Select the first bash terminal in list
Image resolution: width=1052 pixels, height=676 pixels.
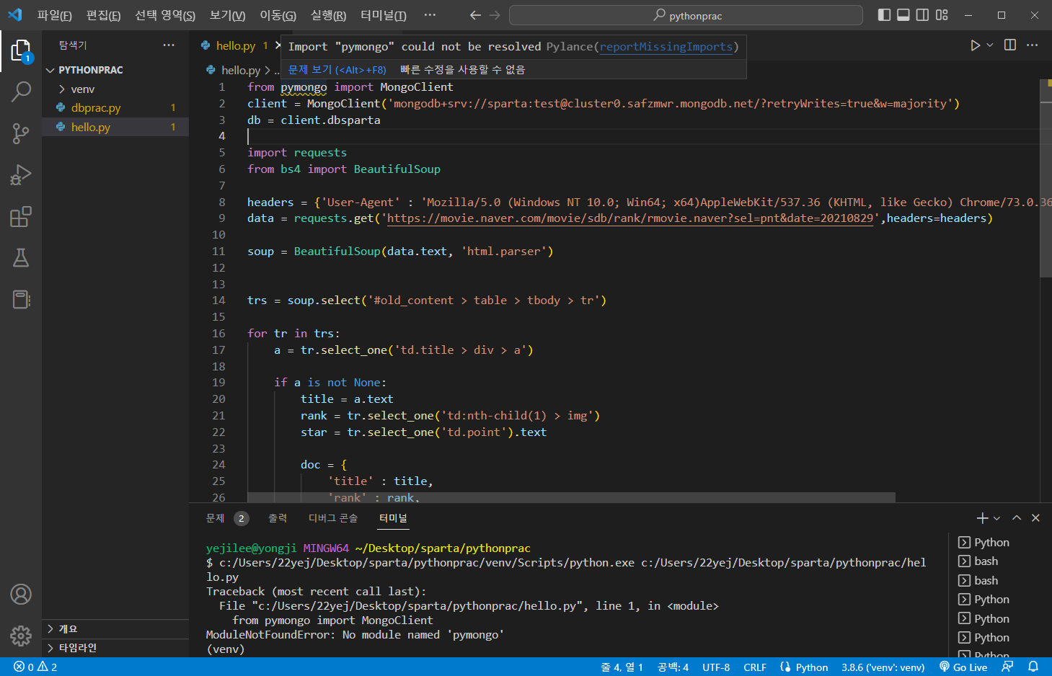tap(999, 561)
